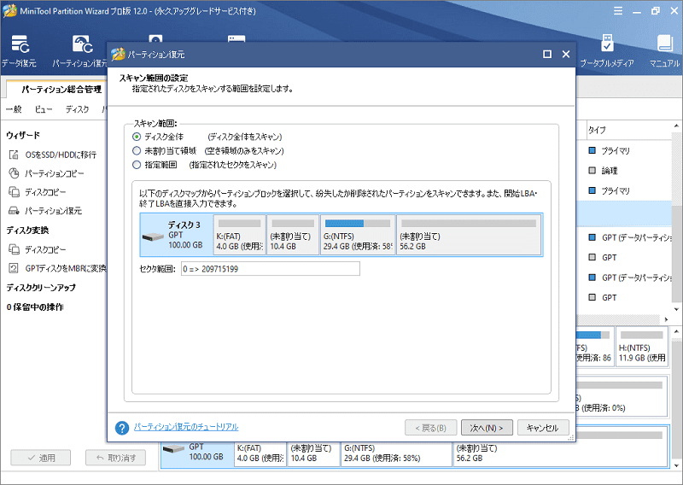This screenshot has width=683, height=485.
Task: Click the パーティション復元 wizard icon in sidebar
Action: [x=14, y=211]
